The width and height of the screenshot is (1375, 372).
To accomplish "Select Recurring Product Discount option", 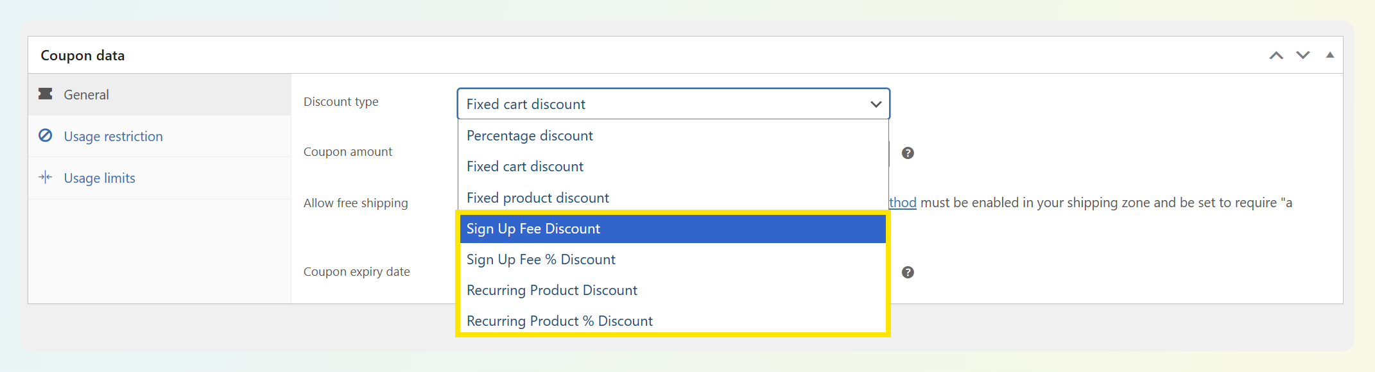I will pos(551,291).
